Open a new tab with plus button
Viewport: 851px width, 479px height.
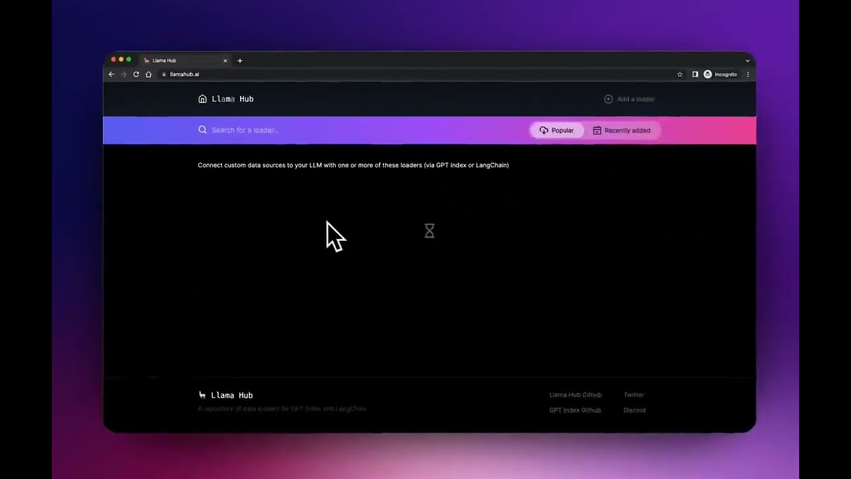(x=240, y=61)
